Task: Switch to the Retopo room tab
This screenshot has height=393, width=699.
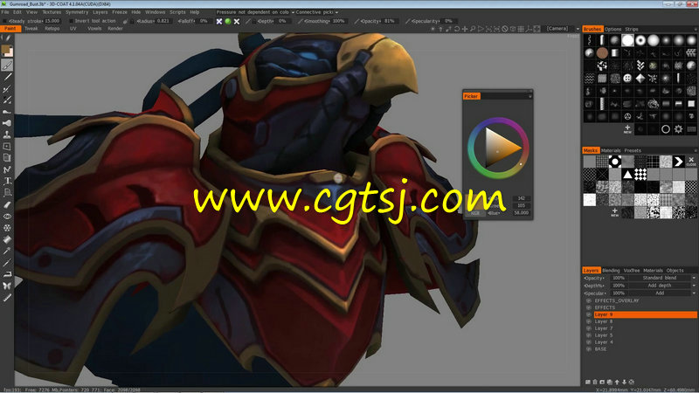Action: click(x=52, y=29)
